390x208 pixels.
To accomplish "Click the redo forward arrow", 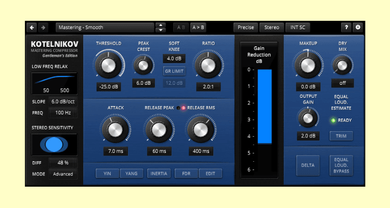I will [43, 28].
